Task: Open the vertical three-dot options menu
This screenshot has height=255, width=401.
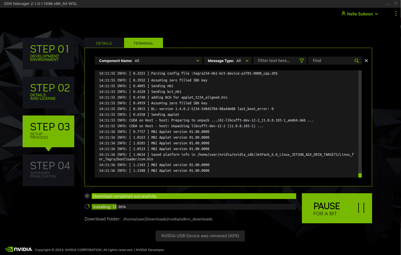Action: 396,14
